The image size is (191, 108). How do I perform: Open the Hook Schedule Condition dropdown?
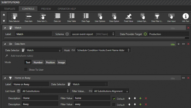click(x=103, y=50)
